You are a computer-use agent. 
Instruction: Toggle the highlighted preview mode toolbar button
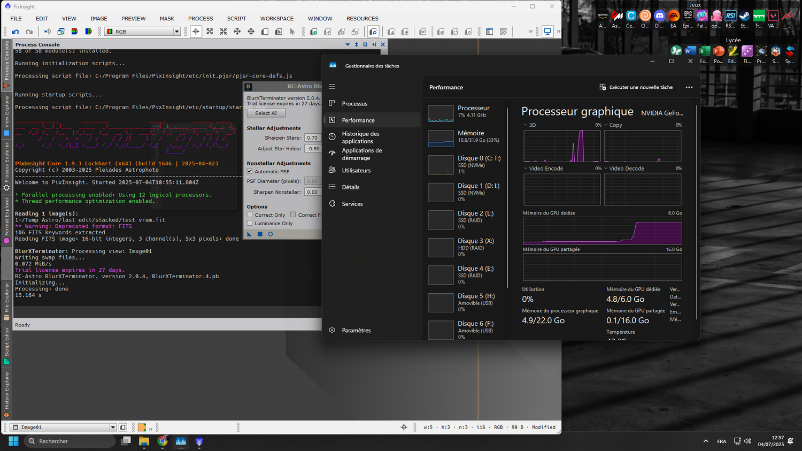[x=373, y=32]
